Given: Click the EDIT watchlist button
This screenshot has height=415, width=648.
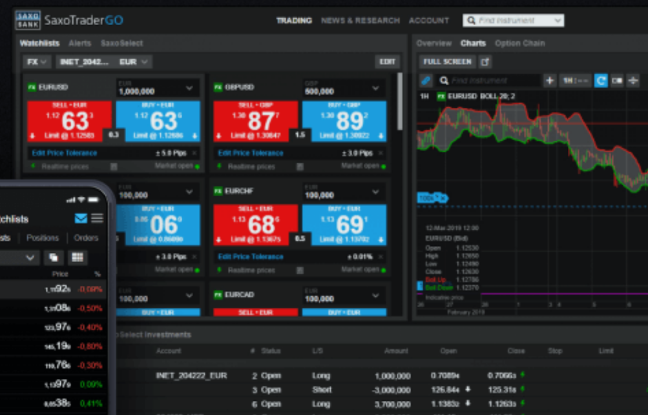Looking at the screenshot, I should 387,62.
